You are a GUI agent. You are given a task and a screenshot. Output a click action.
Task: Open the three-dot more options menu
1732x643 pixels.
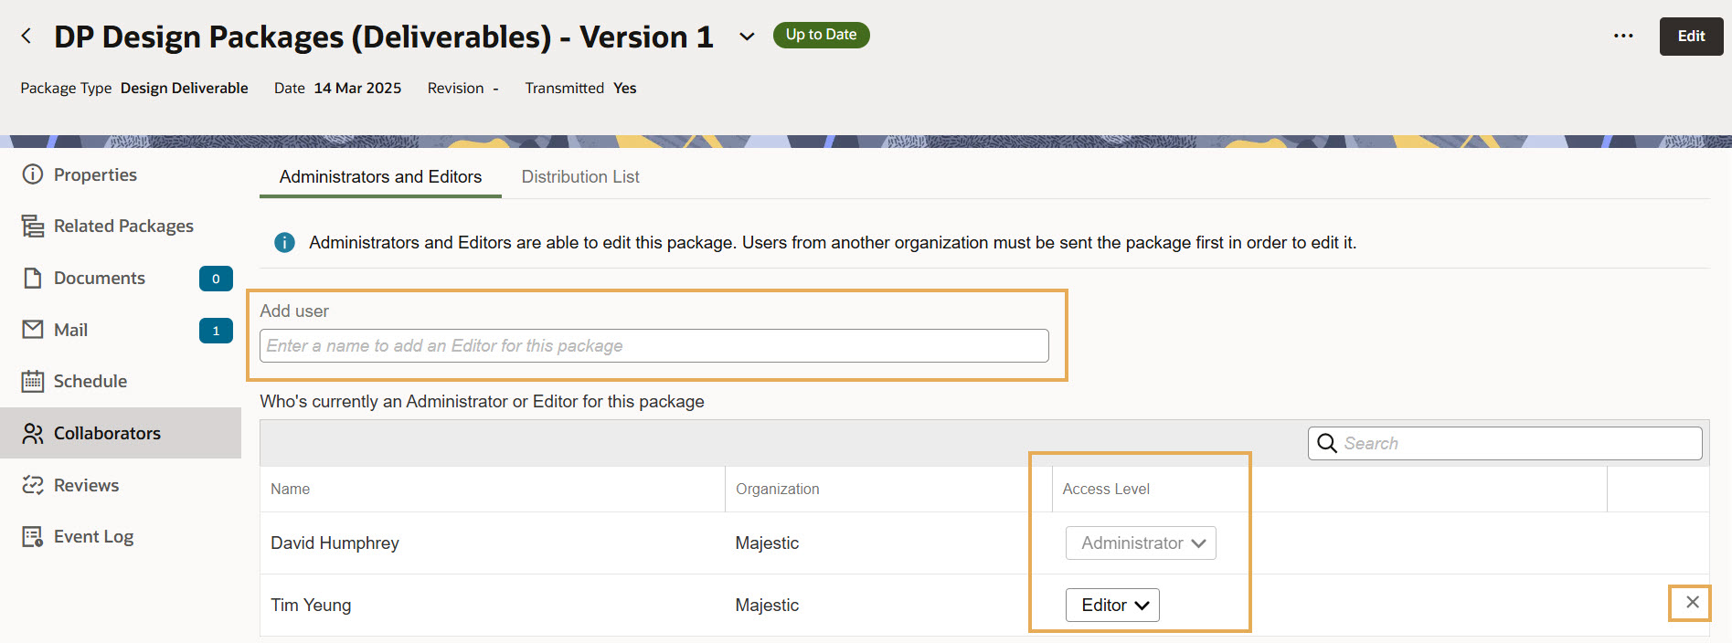coord(1623,36)
